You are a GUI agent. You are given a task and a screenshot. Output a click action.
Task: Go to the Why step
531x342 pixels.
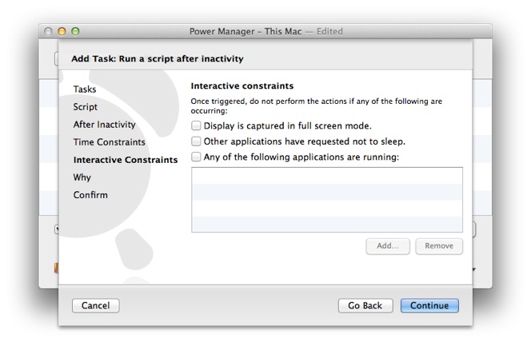pyautogui.click(x=82, y=177)
